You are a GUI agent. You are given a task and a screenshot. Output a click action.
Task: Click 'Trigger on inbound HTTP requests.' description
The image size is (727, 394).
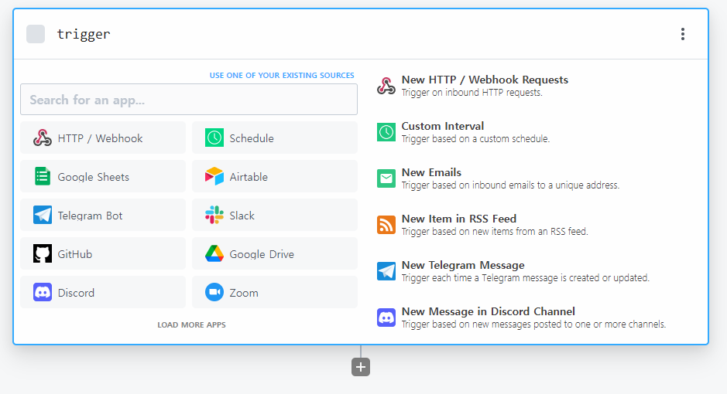(472, 93)
